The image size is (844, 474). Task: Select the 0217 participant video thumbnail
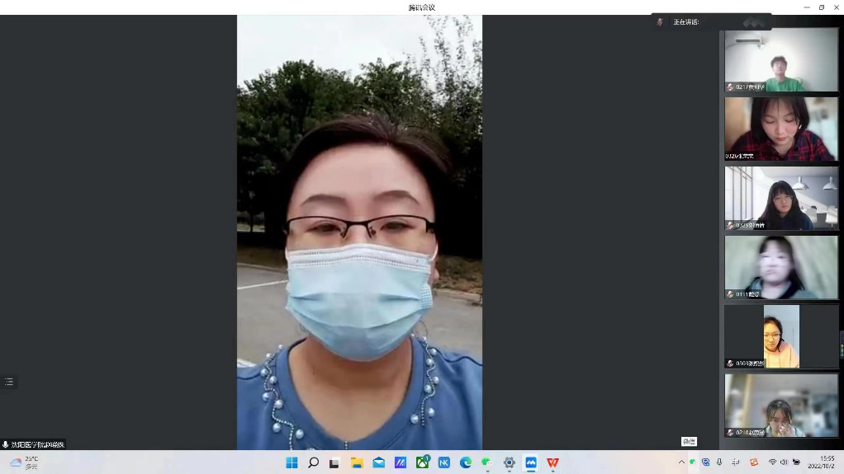[x=780, y=60]
